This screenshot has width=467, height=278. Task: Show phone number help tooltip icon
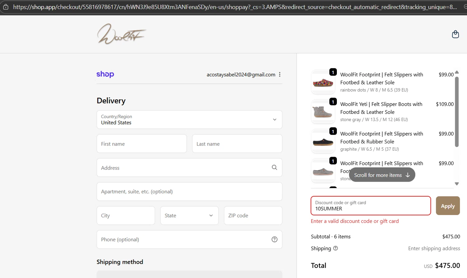tap(274, 239)
